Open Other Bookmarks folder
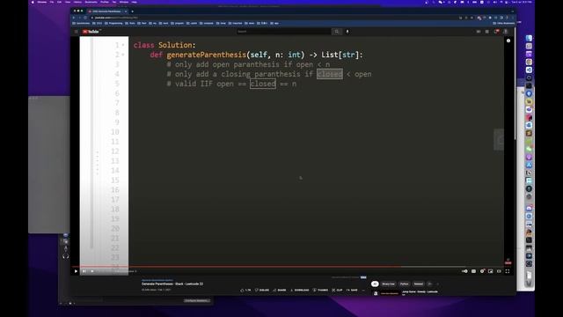 coord(504,23)
